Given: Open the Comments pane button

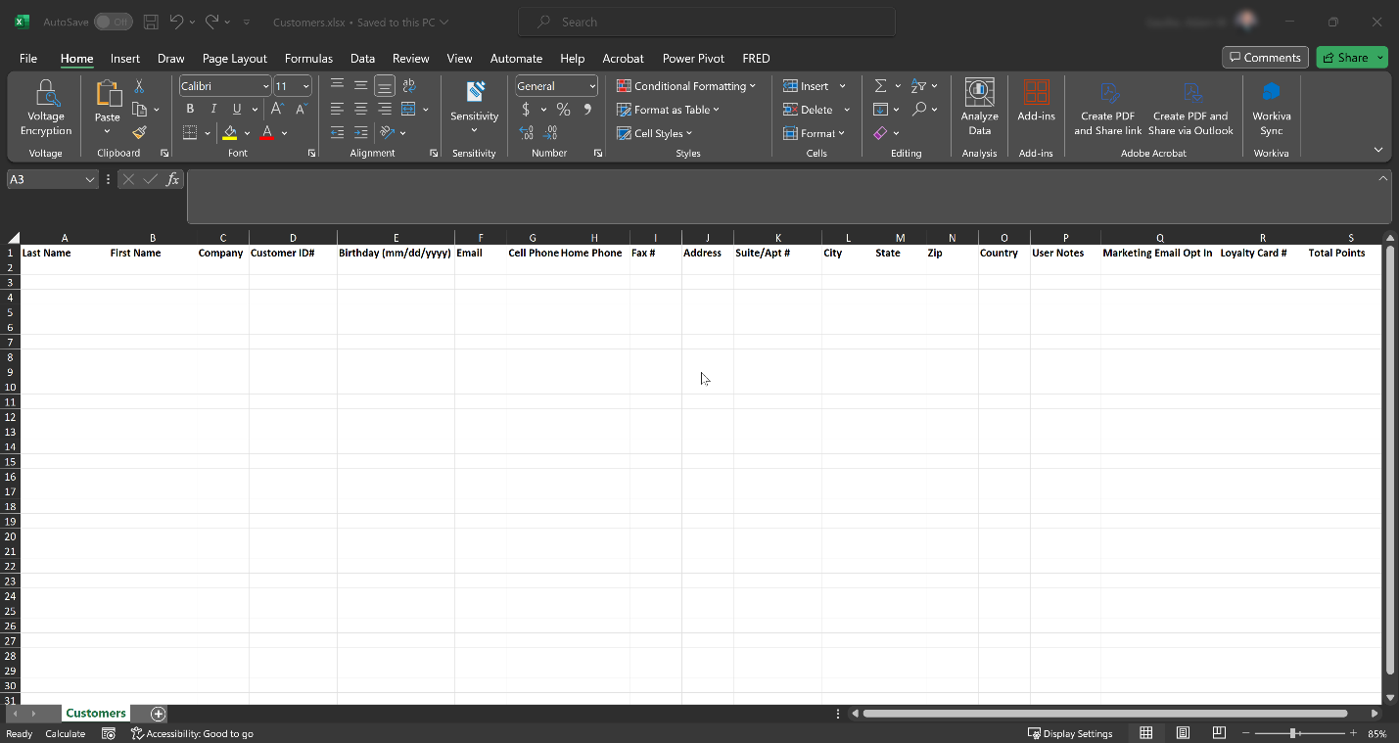Looking at the screenshot, I should click(1265, 58).
